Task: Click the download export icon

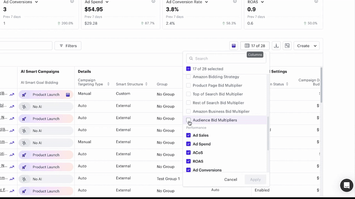Action: click(x=276, y=46)
